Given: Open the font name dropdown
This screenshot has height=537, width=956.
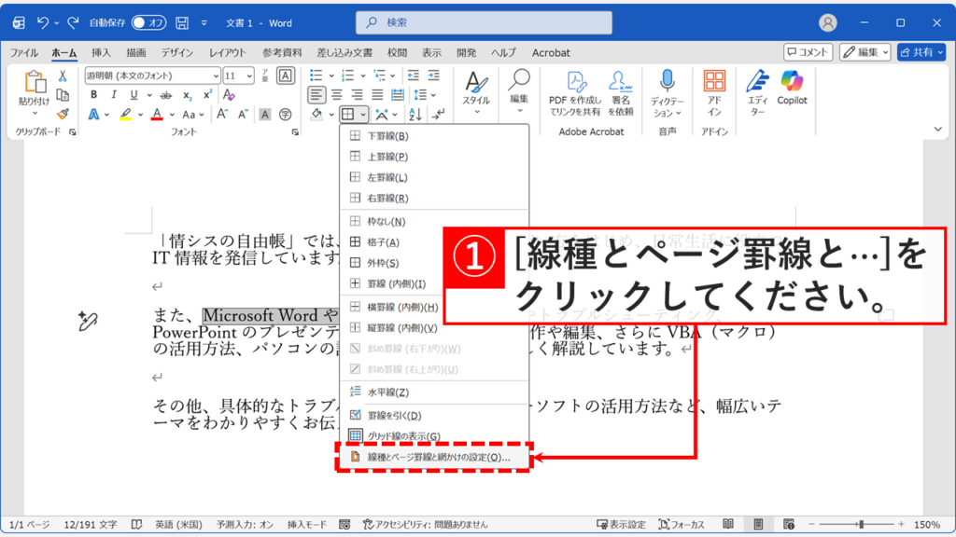Looking at the screenshot, I should click(216, 76).
